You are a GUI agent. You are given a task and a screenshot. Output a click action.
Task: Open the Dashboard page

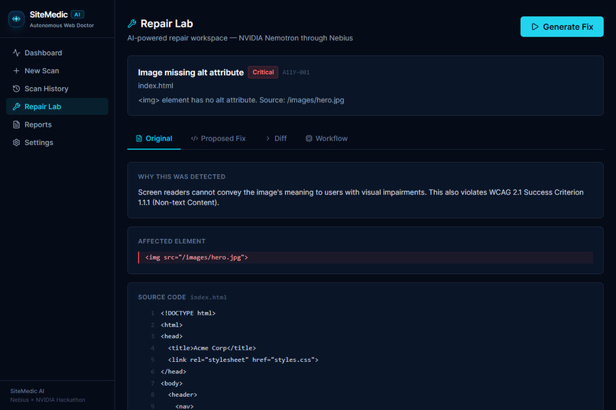pyautogui.click(x=57, y=53)
